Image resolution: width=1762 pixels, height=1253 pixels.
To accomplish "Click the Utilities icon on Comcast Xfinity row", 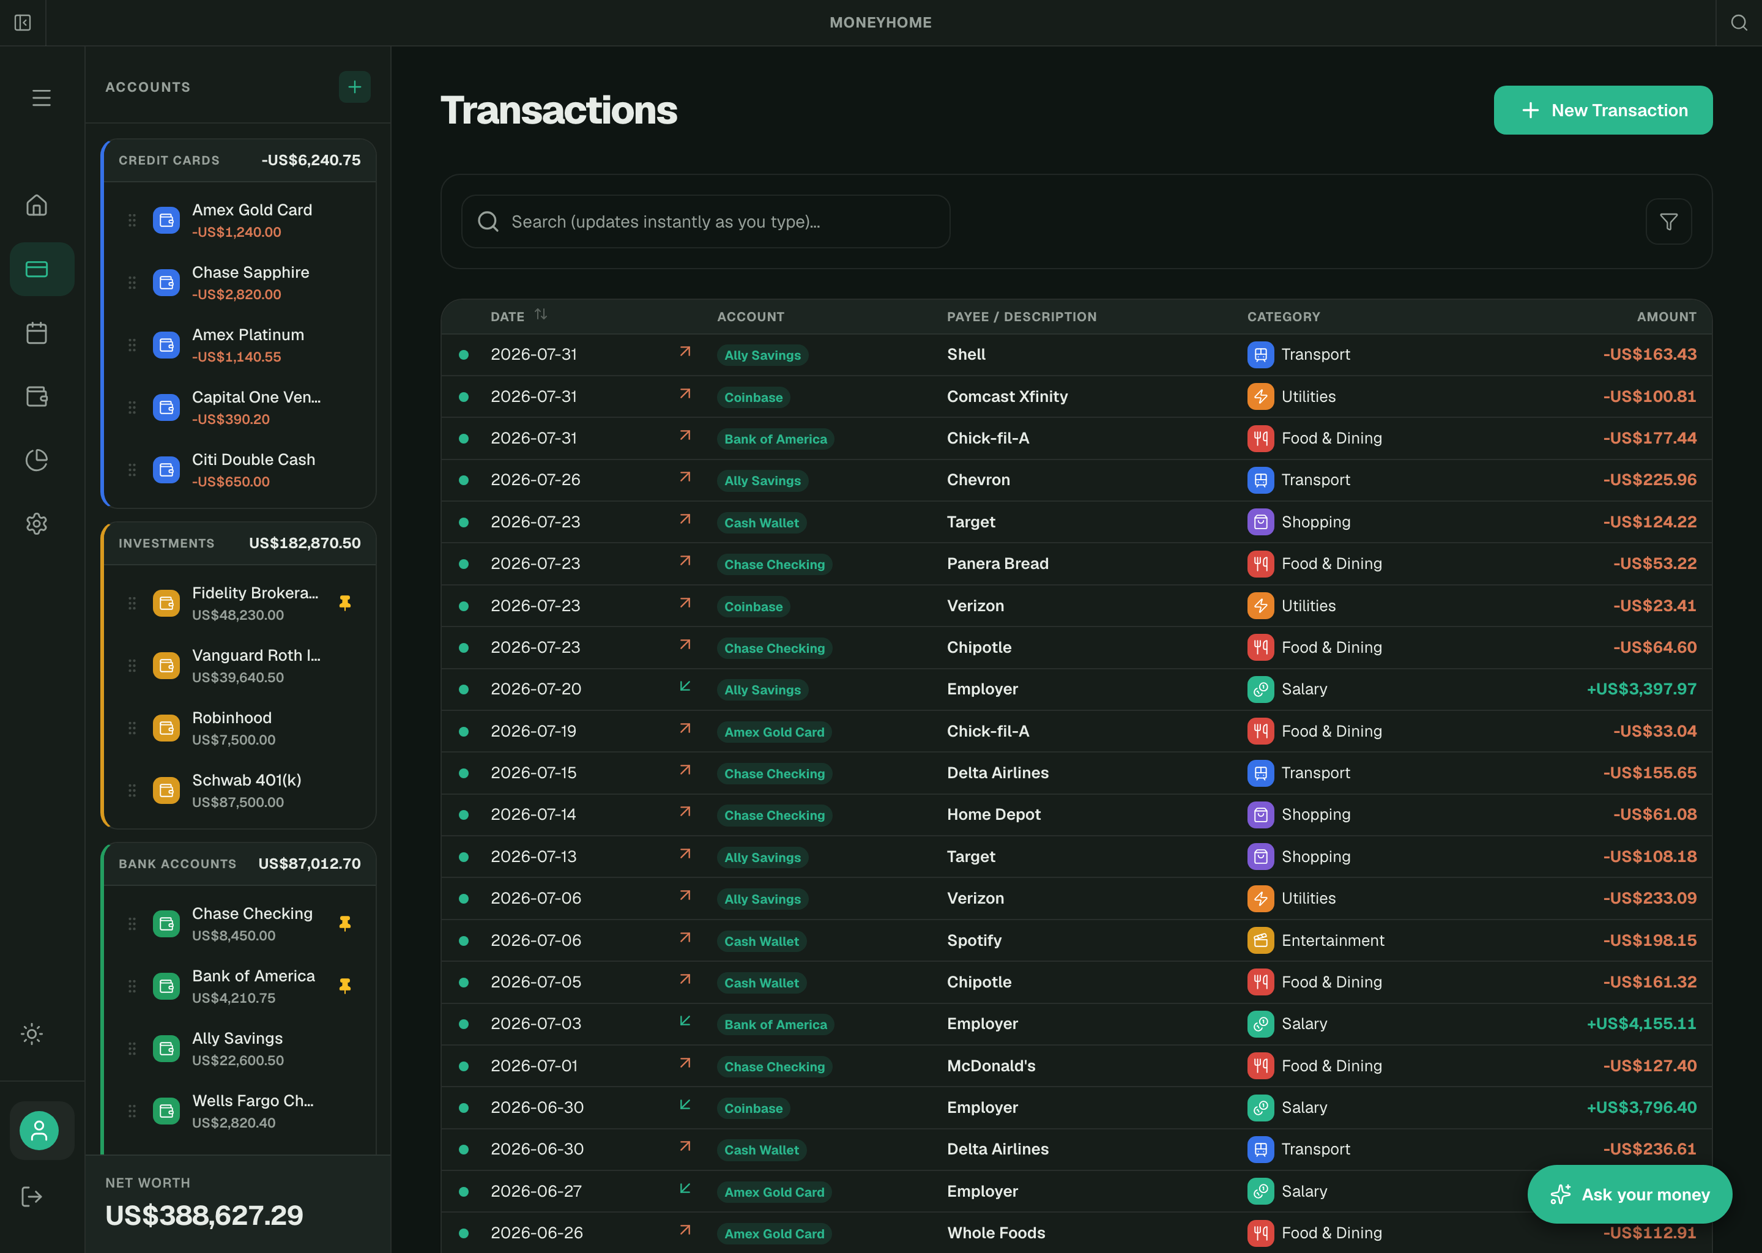I will pos(1260,396).
